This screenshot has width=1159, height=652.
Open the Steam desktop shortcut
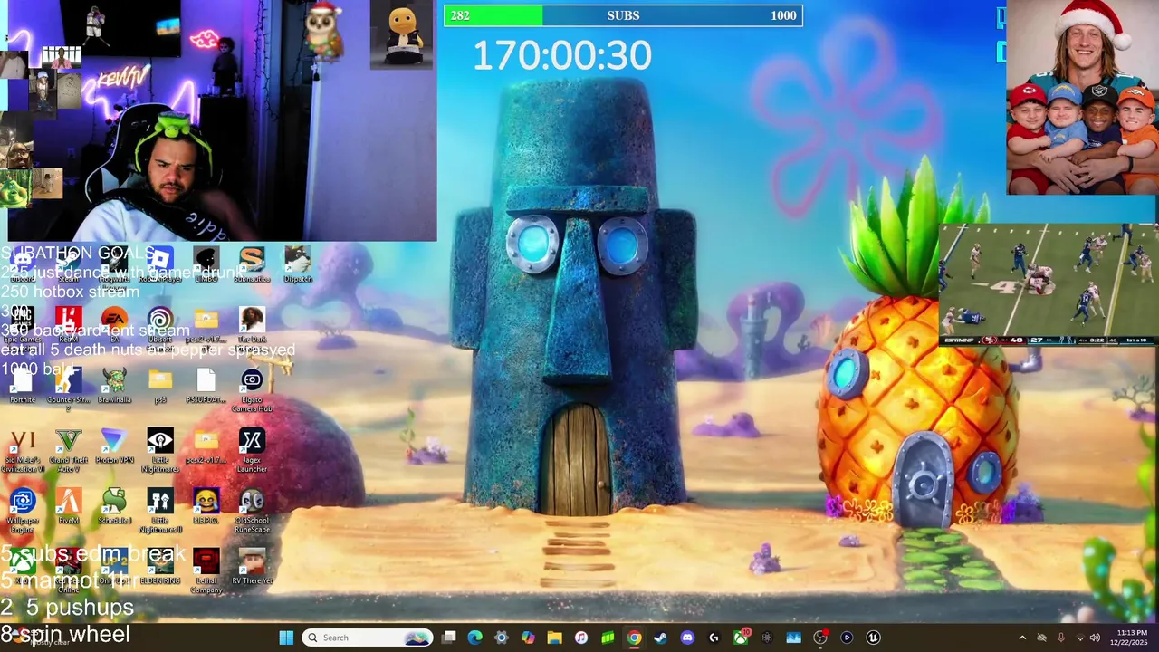[x=69, y=265]
